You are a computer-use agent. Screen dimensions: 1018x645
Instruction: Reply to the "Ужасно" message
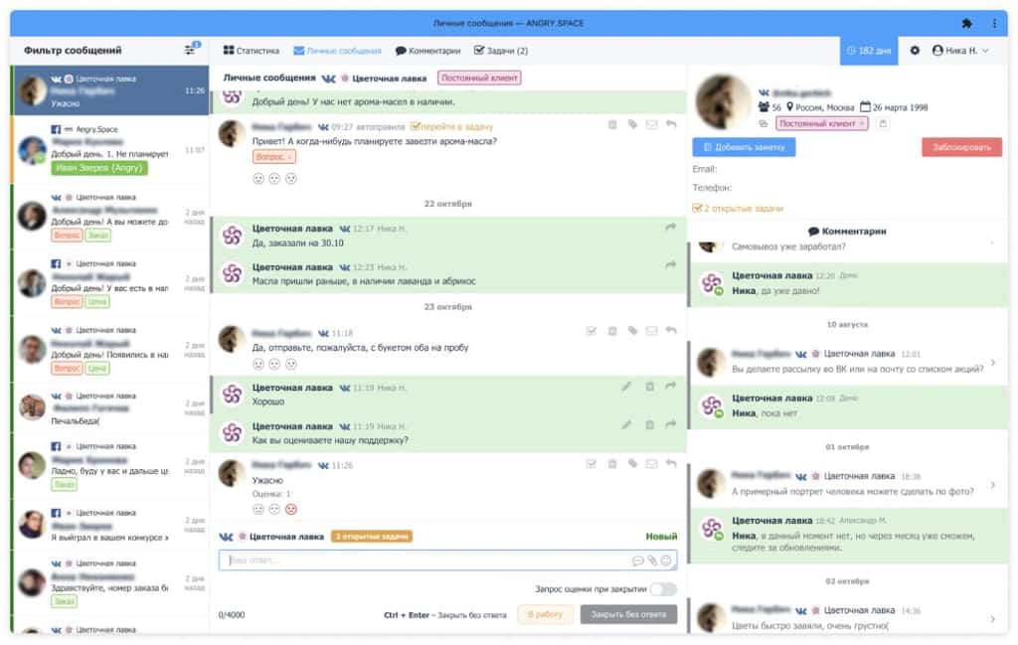pyautogui.click(x=671, y=464)
